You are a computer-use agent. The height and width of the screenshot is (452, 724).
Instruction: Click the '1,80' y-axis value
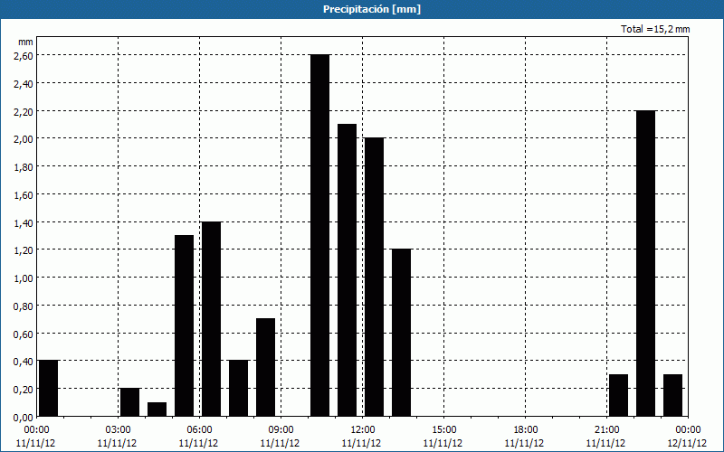click(24, 166)
